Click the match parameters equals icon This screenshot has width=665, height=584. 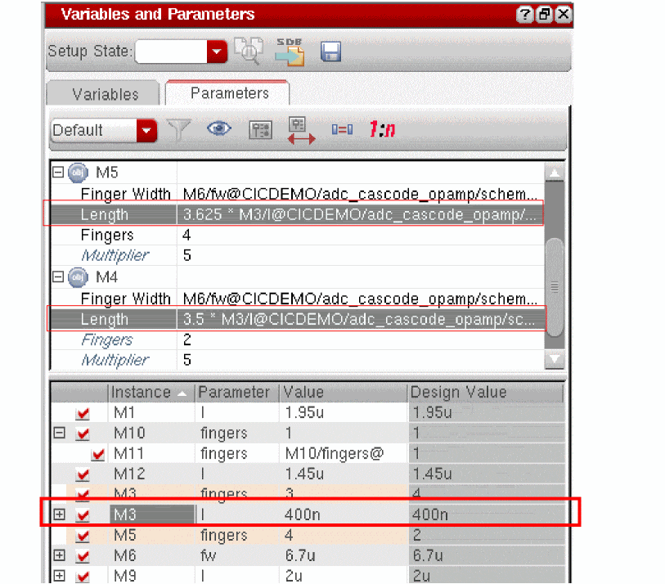point(342,129)
